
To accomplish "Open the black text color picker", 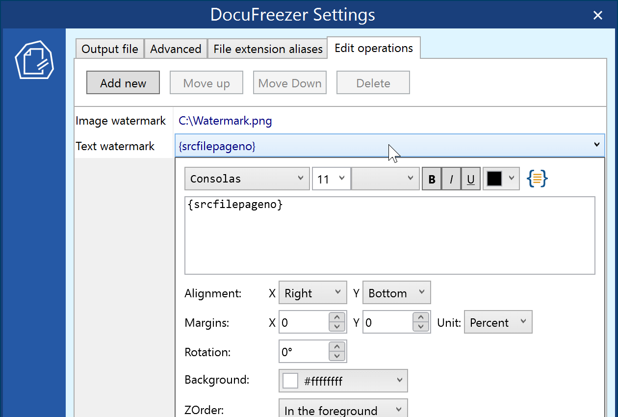I will point(501,179).
